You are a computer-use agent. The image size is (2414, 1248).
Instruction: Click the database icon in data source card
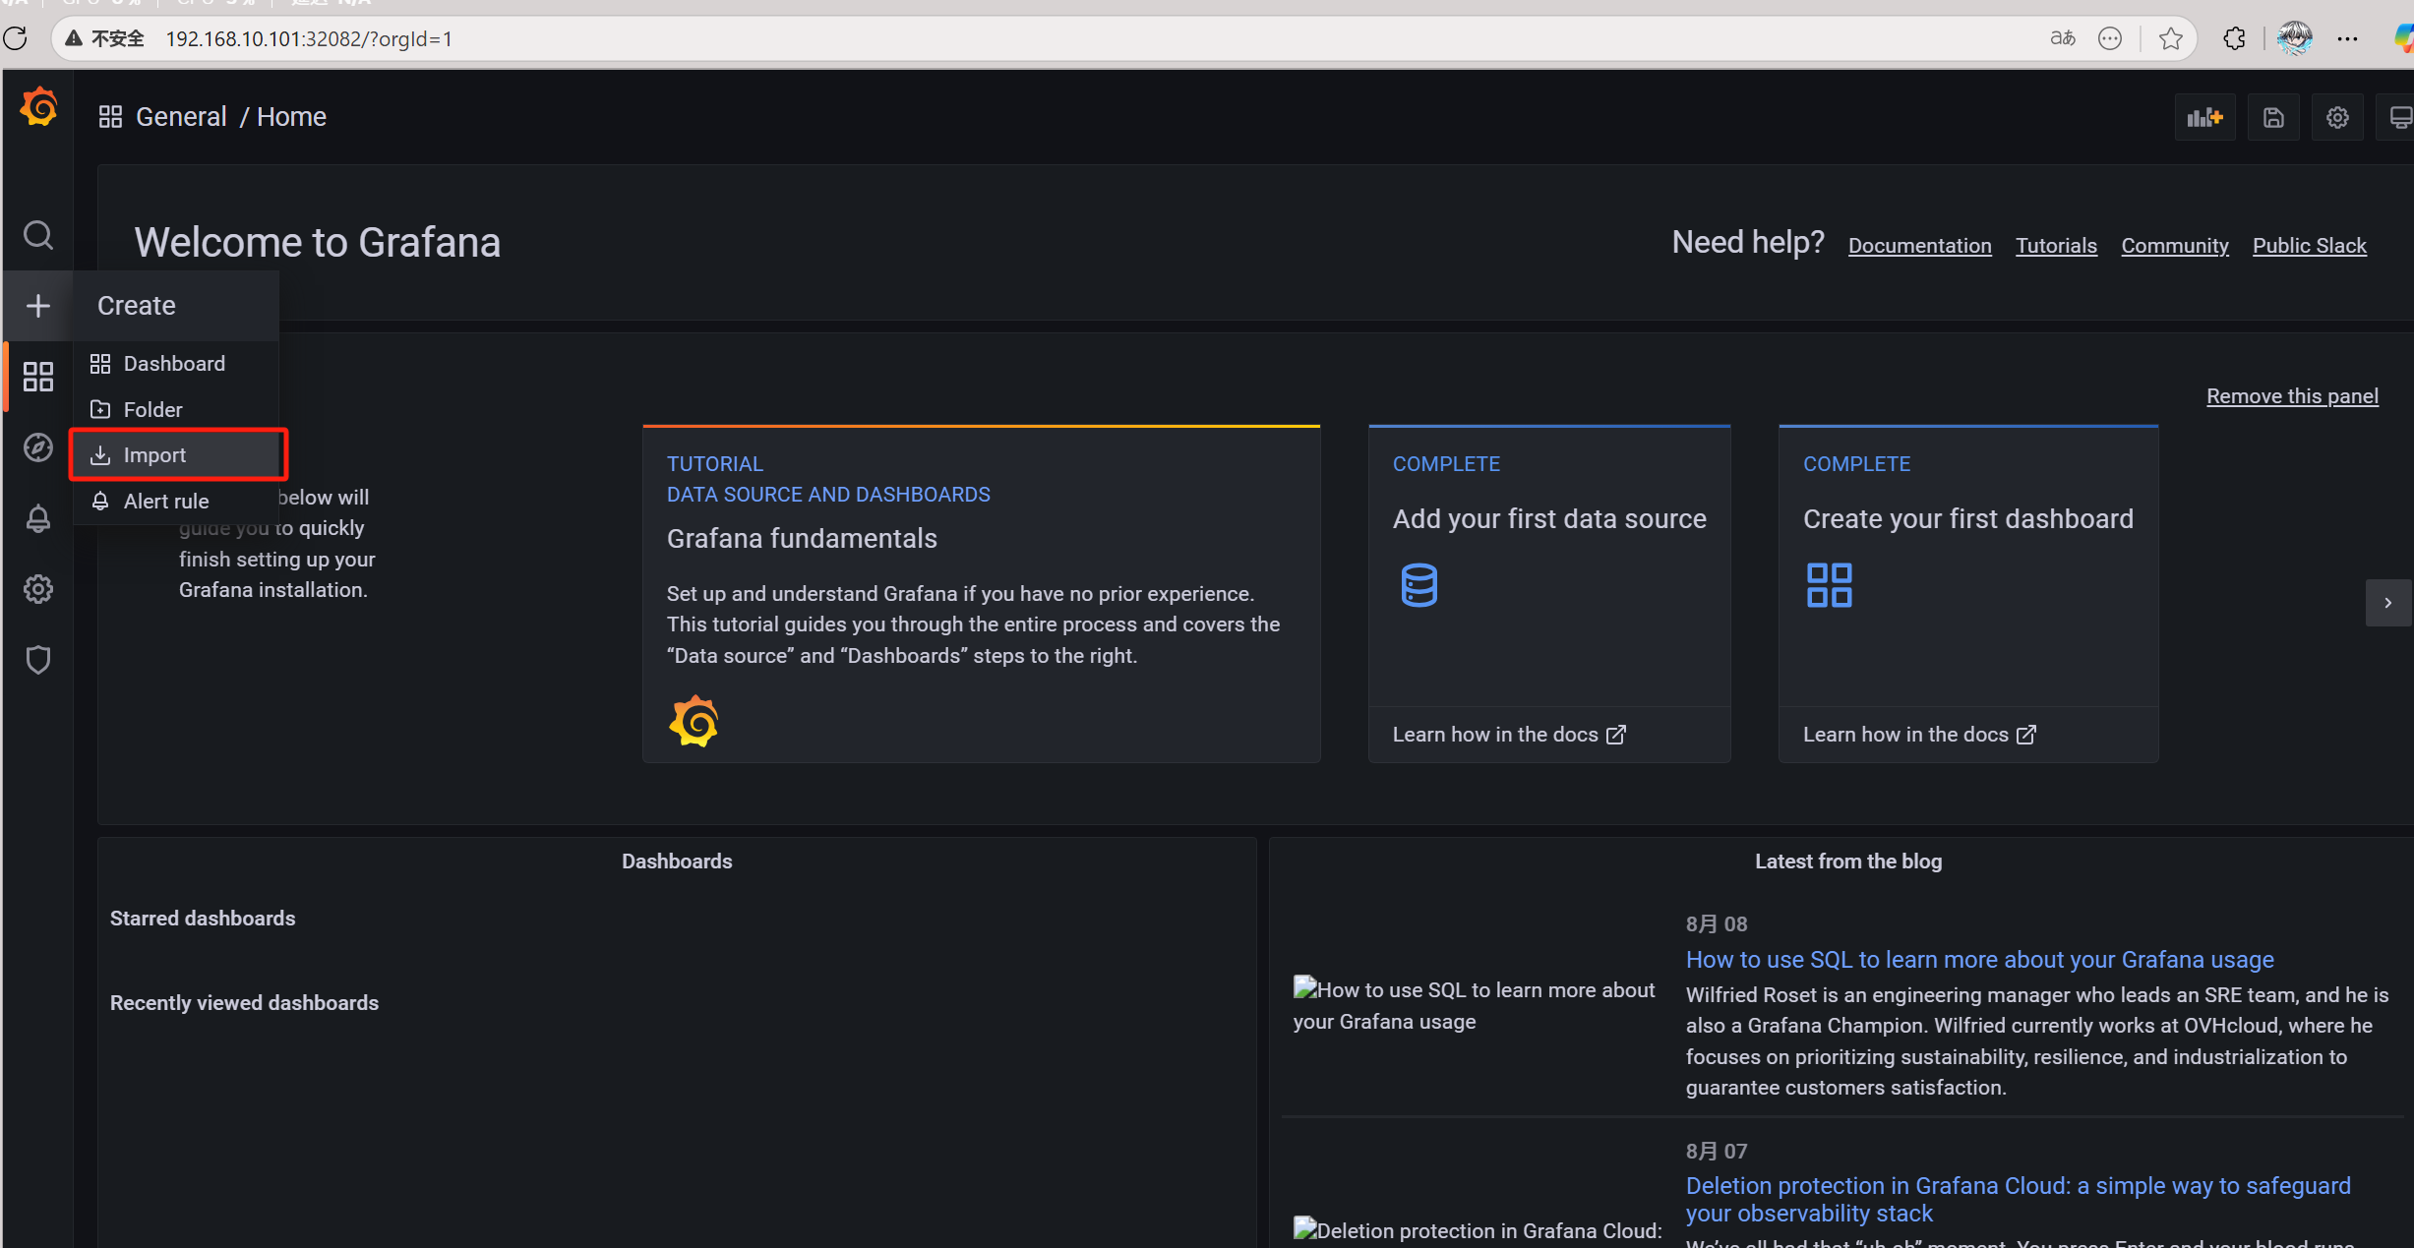coord(1418,585)
